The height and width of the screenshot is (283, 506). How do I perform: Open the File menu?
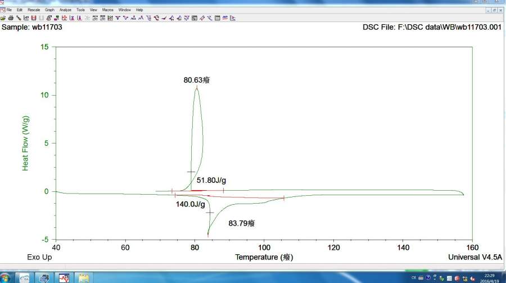pyautogui.click(x=9, y=10)
